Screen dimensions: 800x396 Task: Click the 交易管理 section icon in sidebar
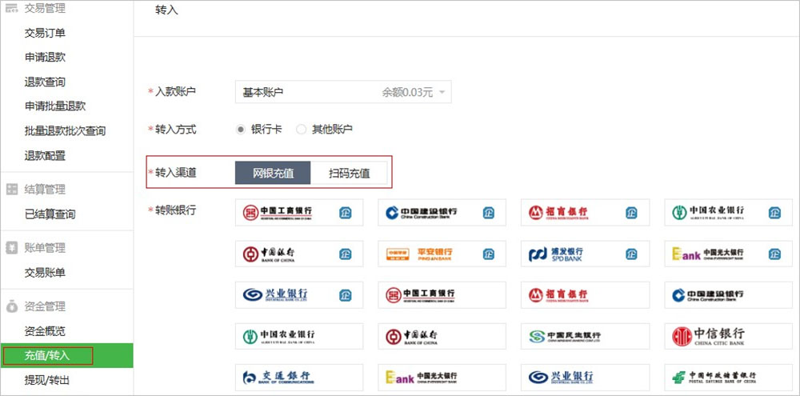[x=11, y=8]
